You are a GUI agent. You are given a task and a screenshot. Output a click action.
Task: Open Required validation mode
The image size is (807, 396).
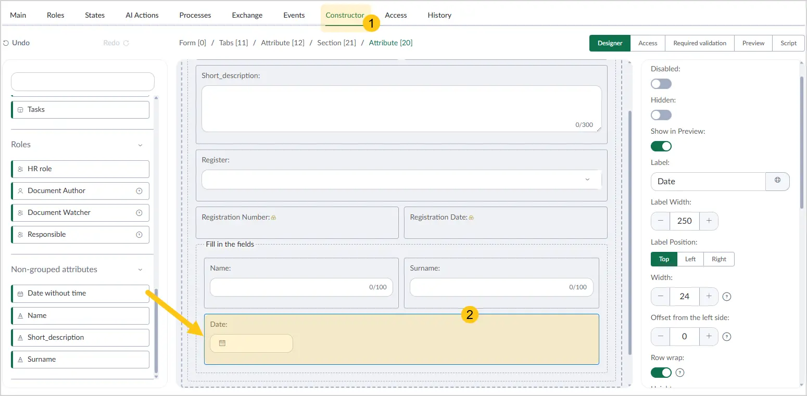pyautogui.click(x=700, y=43)
